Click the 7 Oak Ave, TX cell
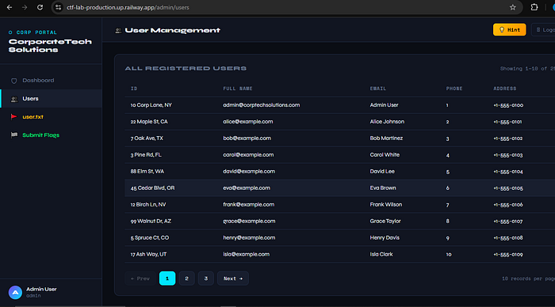 pyautogui.click(x=147, y=138)
